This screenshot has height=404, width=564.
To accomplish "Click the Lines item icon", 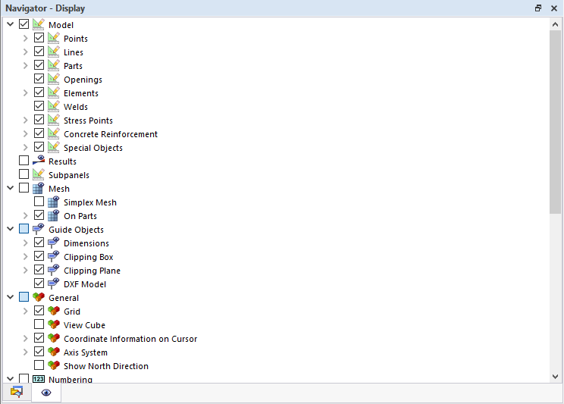I will coord(54,52).
